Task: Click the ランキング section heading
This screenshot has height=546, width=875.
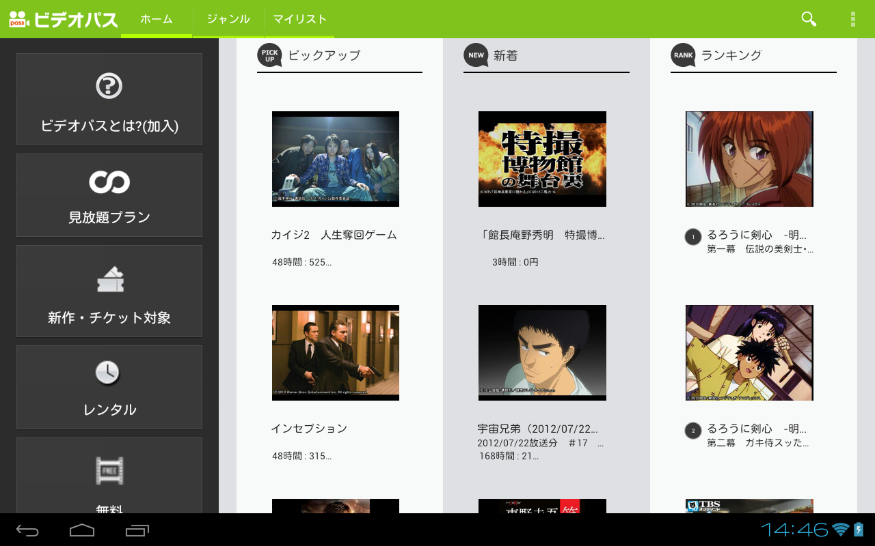Action: coord(731,55)
